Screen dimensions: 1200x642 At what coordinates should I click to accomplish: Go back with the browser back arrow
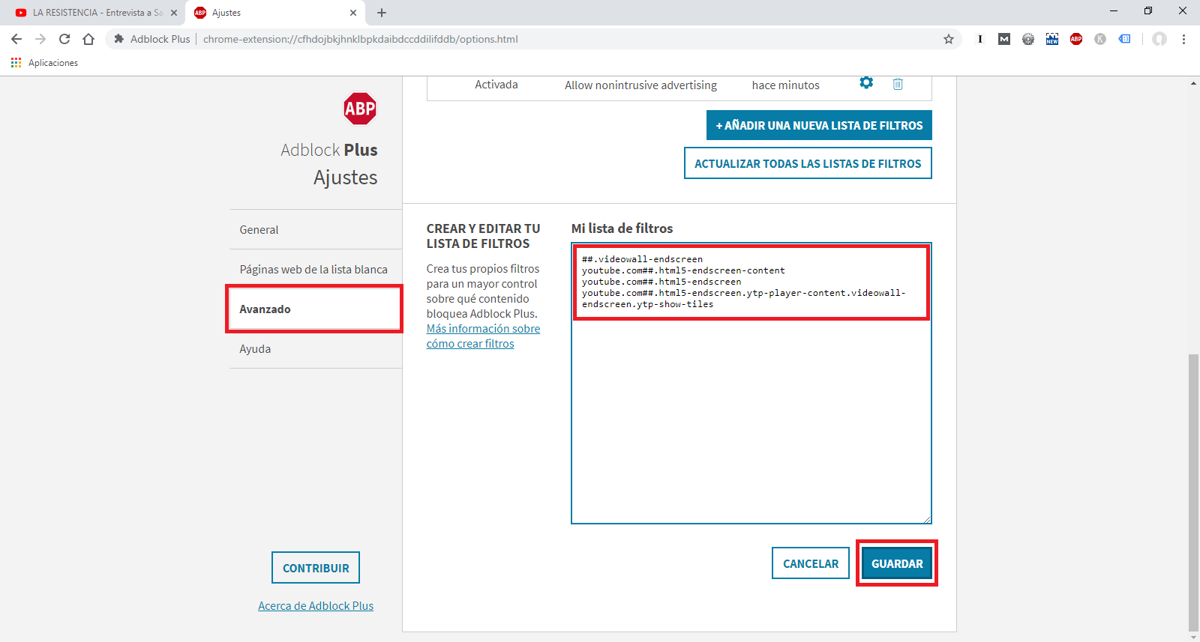16,39
